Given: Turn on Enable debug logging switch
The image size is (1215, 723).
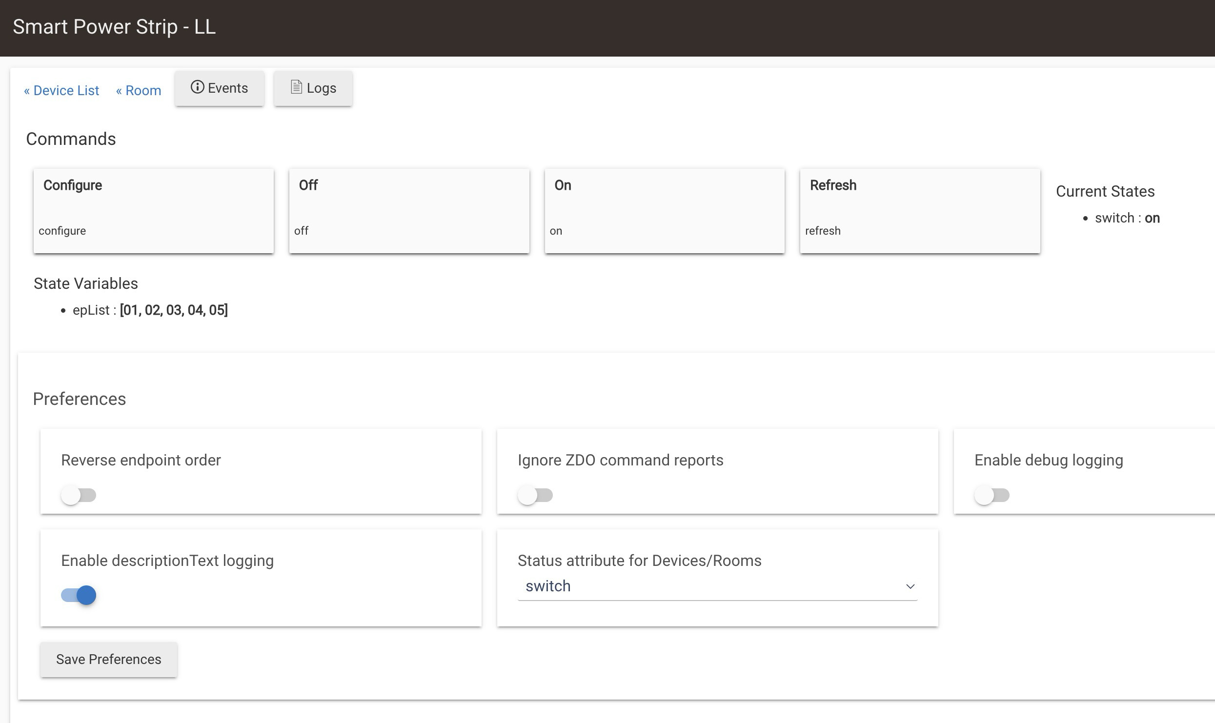Looking at the screenshot, I should tap(992, 495).
